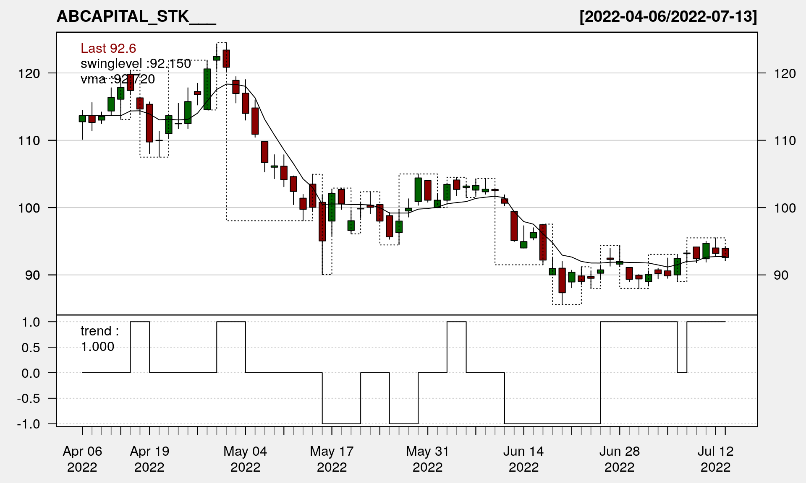Click the Jun 28 2022 axis label

(x=619, y=459)
